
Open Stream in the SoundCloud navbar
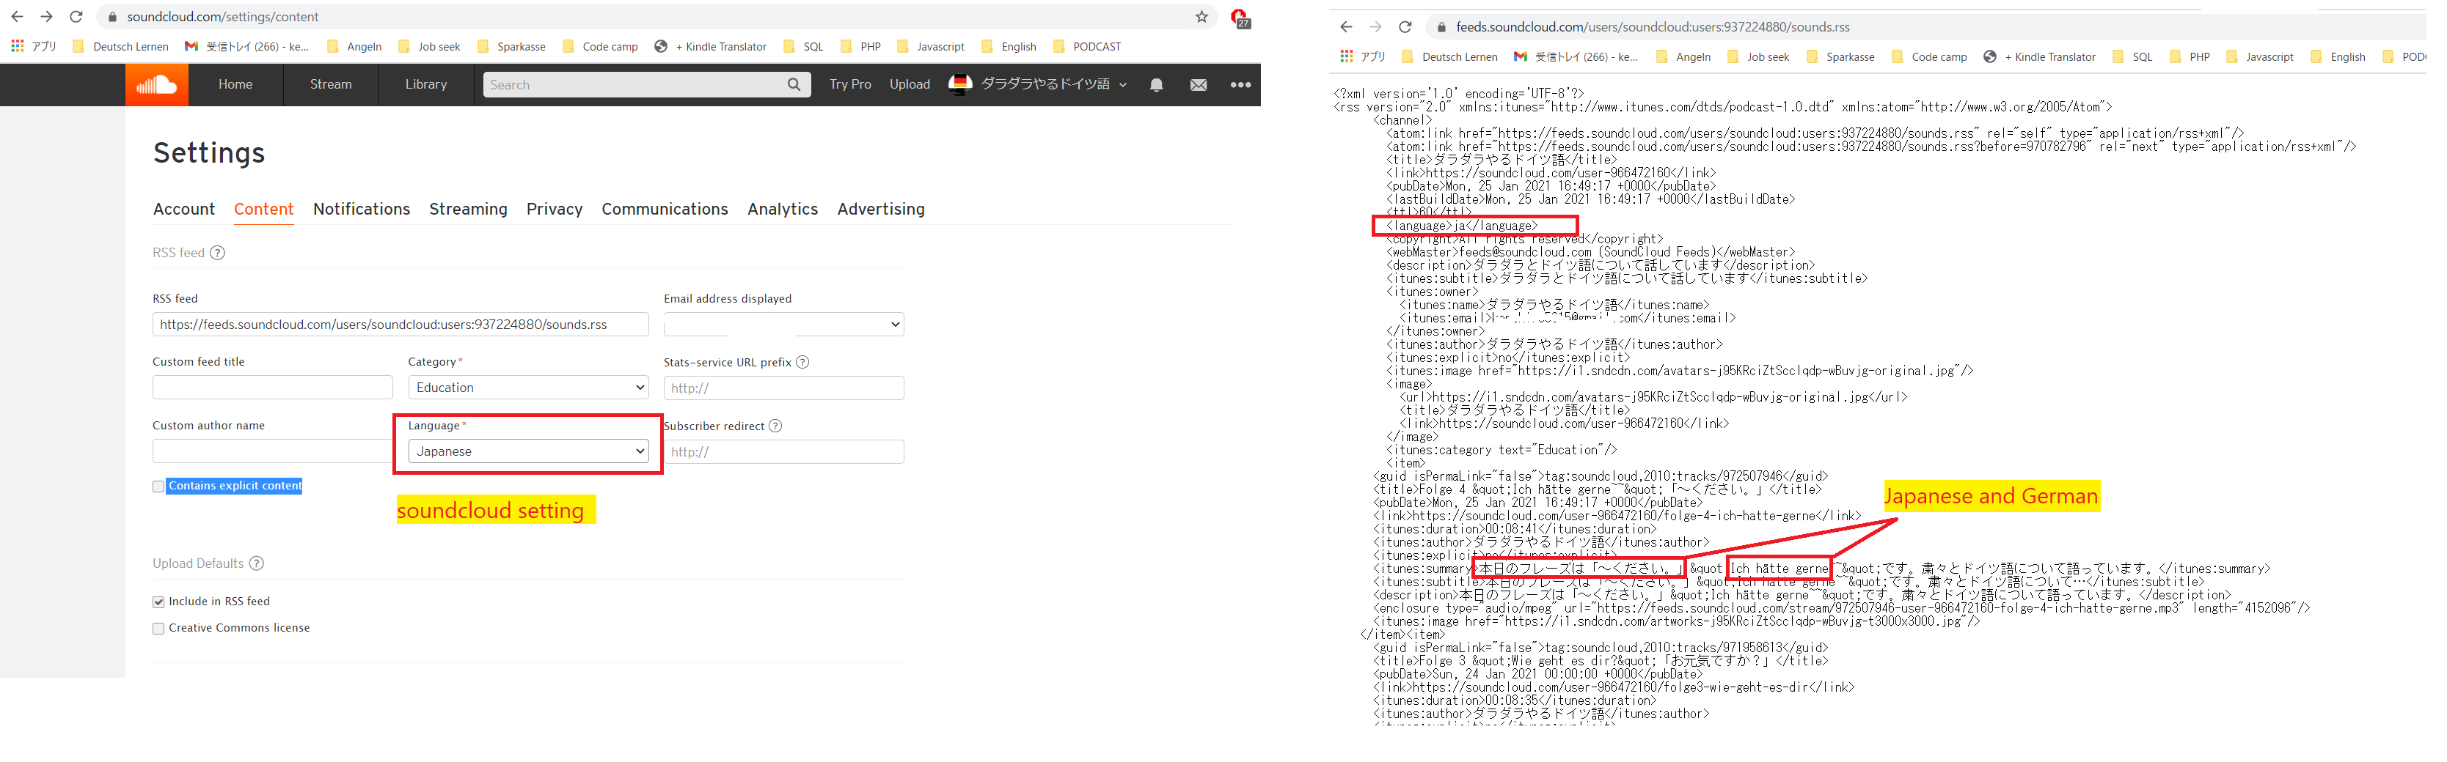331,84
